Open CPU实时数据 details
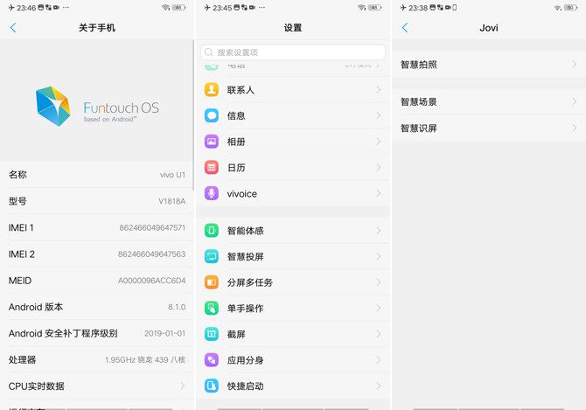The height and width of the screenshot is (410, 586). [x=97, y=386]
